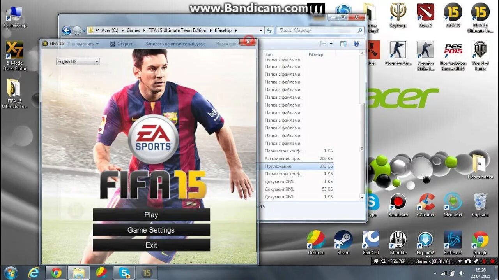
Task: Click Bandicam pencil drawing icon
Action: [x=476, y=261]
